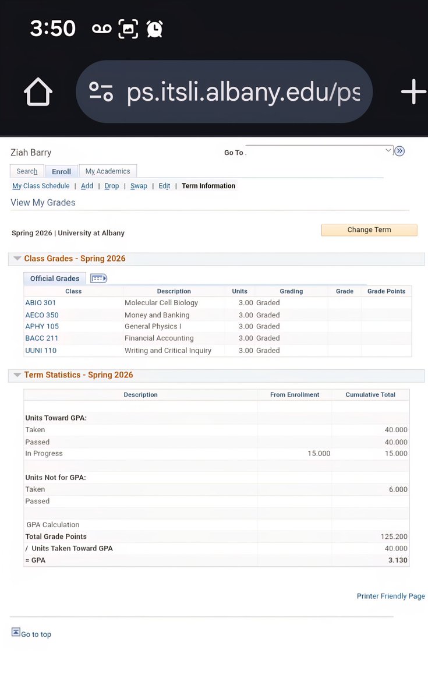This screenshot has width=428, height=699.
Task: Click the Spring 2026 University at Albany text
Action: pyautogui.click(x=68, y=233)
